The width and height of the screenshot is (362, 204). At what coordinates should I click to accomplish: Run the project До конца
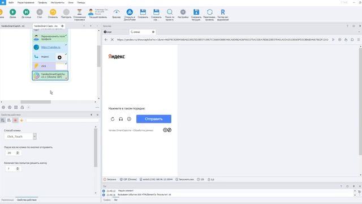point(27,12)
